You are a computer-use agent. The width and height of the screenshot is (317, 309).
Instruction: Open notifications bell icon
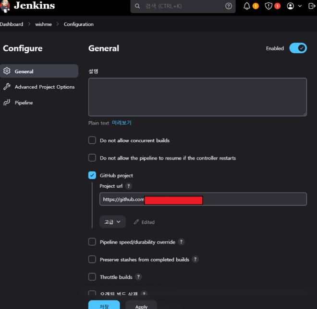[x=247, y=6]
